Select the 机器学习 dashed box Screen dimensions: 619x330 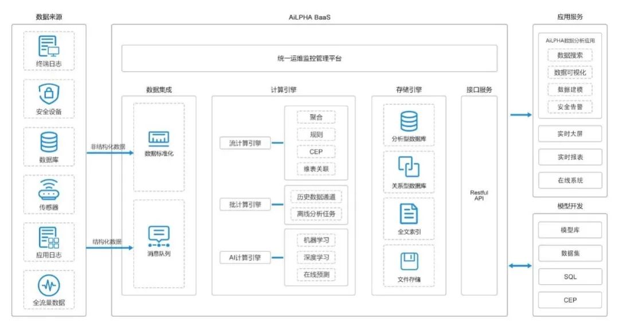click(x=316, y=240)
